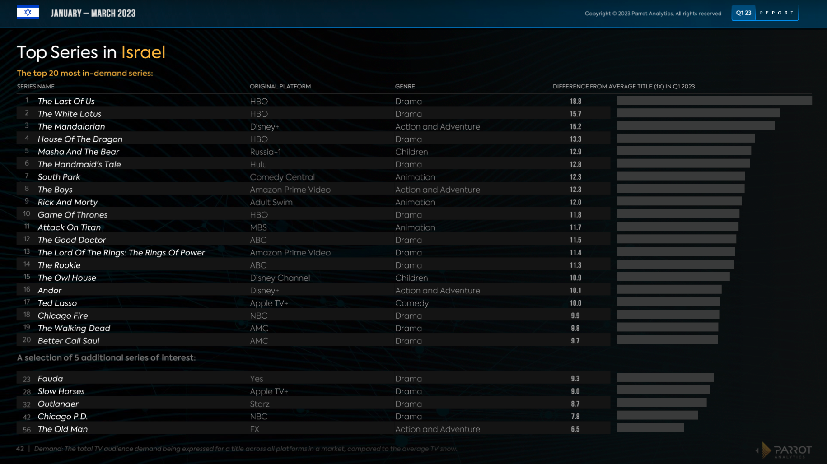This screenshot has width=827, height=464.
Task: Select Game Of Thrones title
Action: pyautogui.click(x=73, y=215)
